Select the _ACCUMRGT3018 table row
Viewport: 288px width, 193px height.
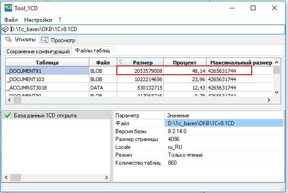pyautogui.click(x=47, y=88)
